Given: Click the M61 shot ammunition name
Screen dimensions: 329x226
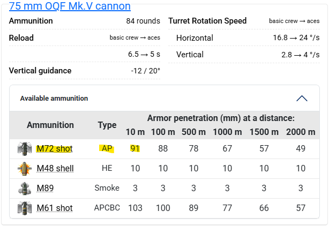Looking at the screenshot, I should (x=54, y=208).
